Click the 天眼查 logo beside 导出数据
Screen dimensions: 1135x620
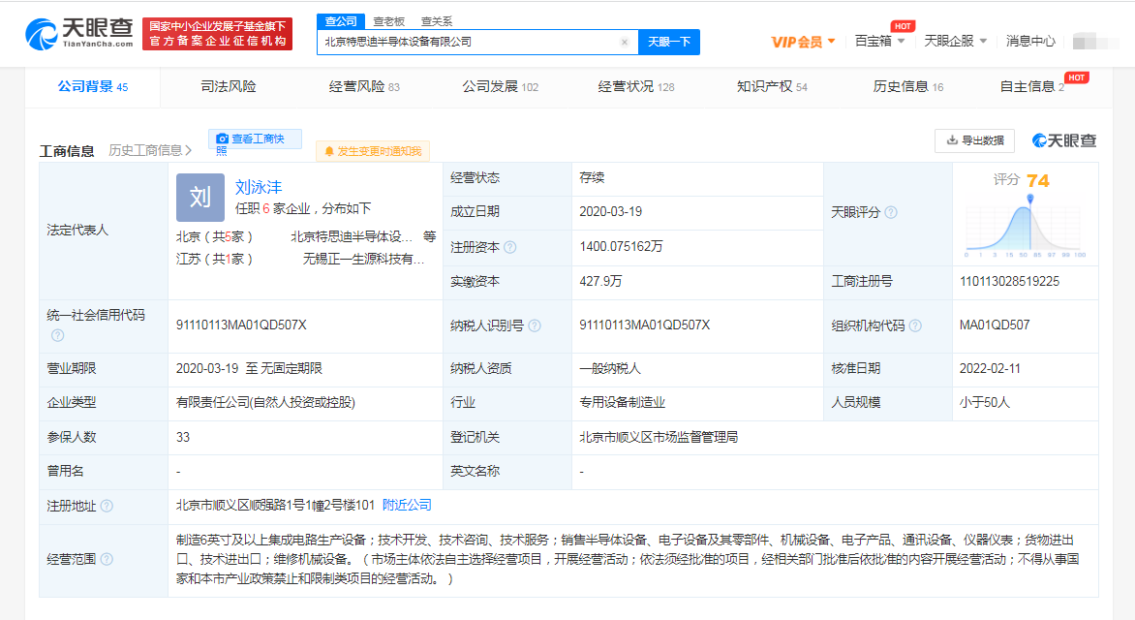[x=1064, y=140]
